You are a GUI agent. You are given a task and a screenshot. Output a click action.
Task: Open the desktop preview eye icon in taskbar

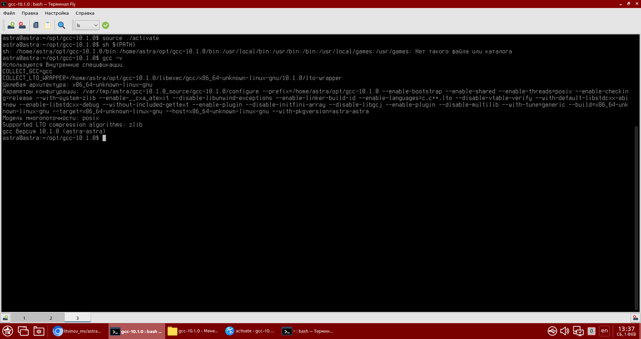coord(39,331)
